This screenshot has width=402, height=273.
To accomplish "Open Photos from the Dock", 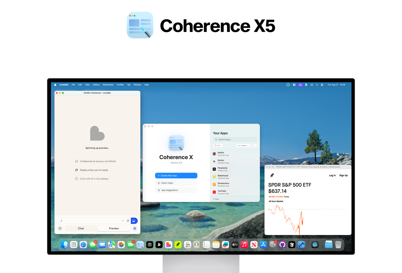I will tap(121, 245).
